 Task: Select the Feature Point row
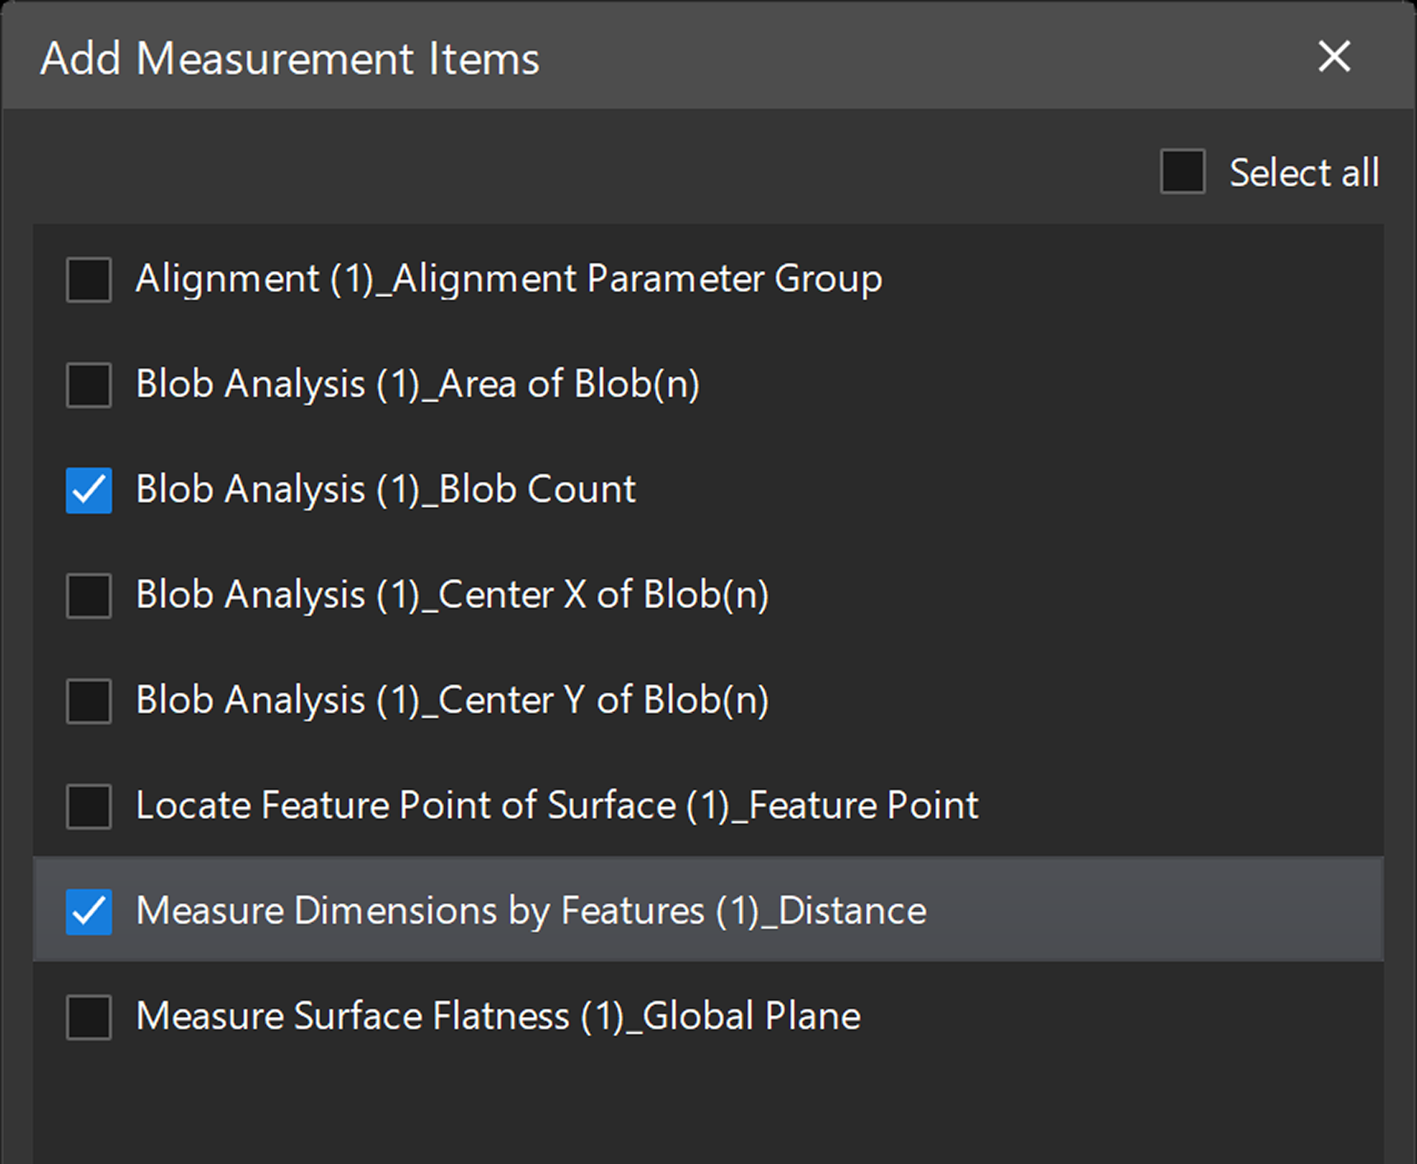(557, 807)
